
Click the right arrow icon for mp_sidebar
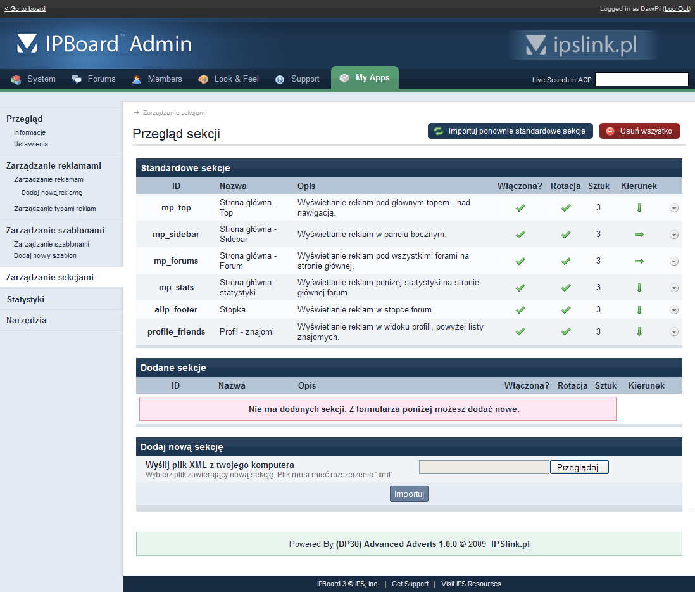coord(639,235)
